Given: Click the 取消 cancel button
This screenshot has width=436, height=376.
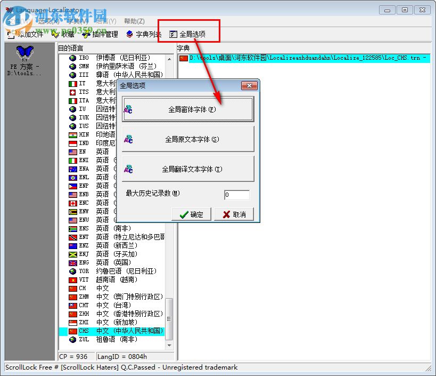Looking at the screenshot, I should [x=235, y=215].
